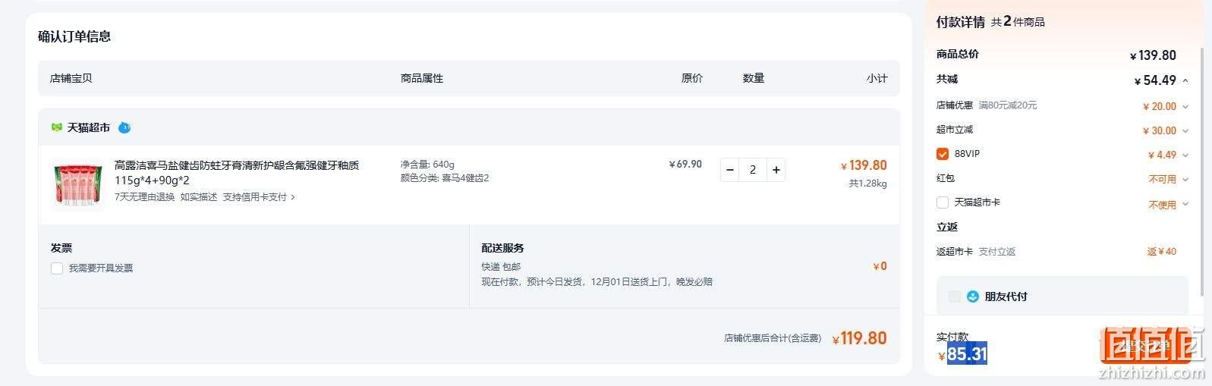Select the highlighted 85.31 payable amount

[x=967, y=353]
